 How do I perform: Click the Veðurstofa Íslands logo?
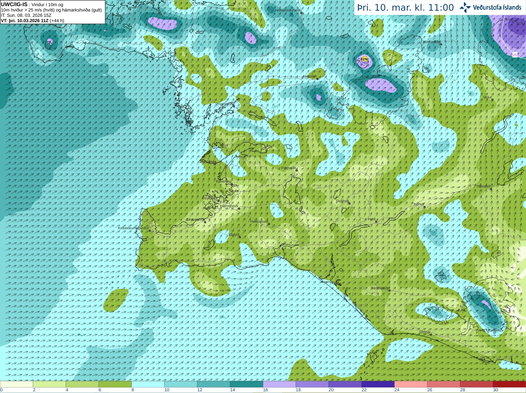pos(490,7)
